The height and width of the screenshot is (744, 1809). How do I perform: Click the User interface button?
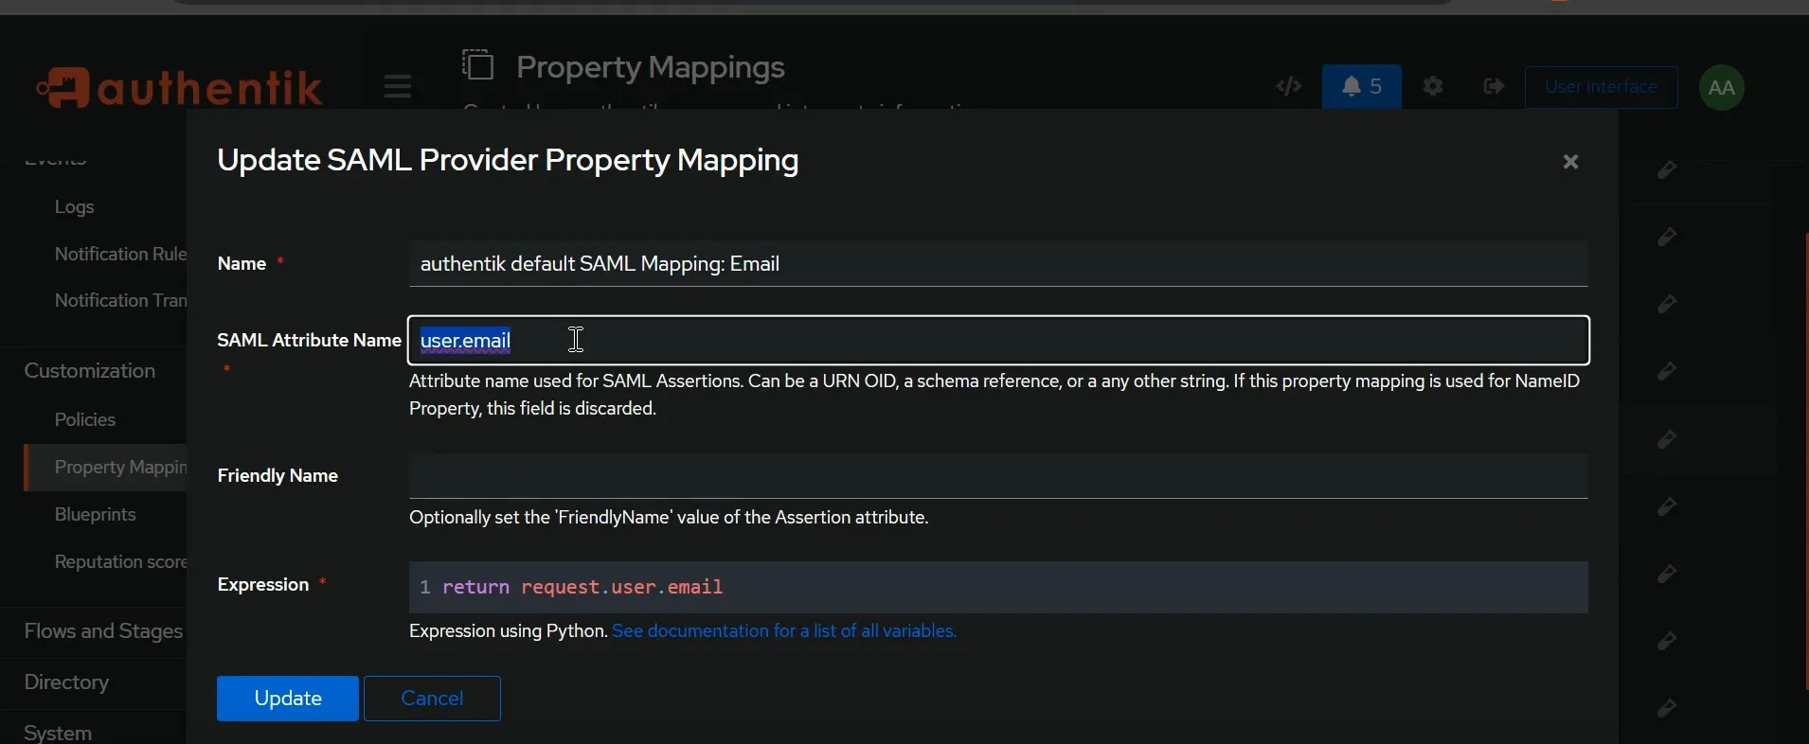(1602, 87)
